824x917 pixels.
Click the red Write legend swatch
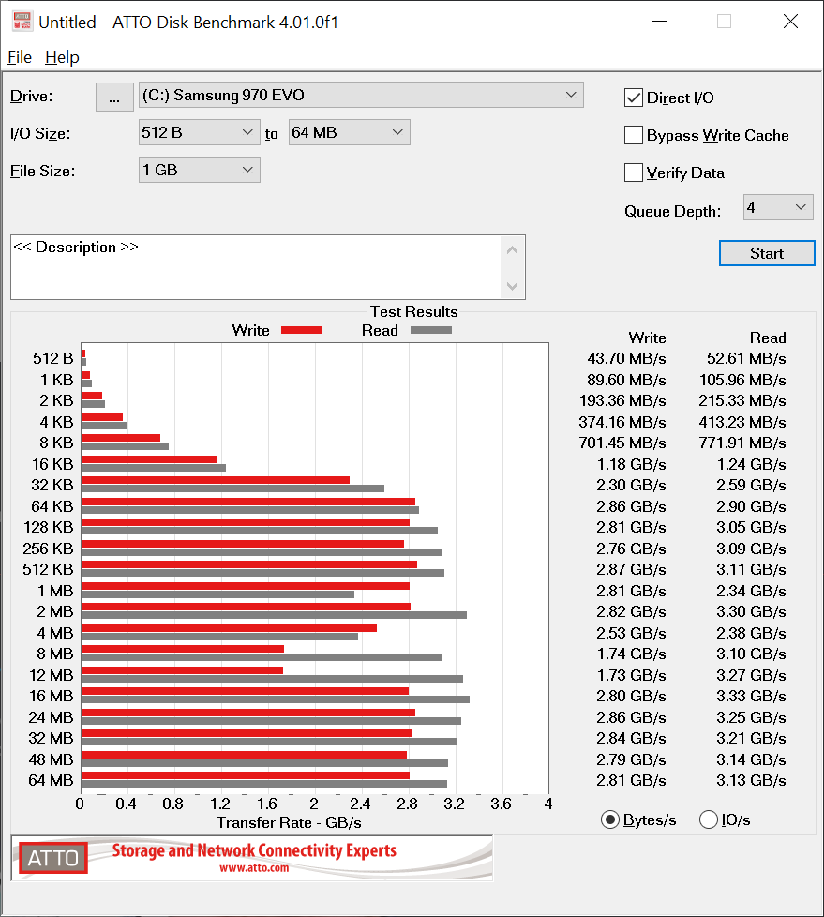point(302,330)
